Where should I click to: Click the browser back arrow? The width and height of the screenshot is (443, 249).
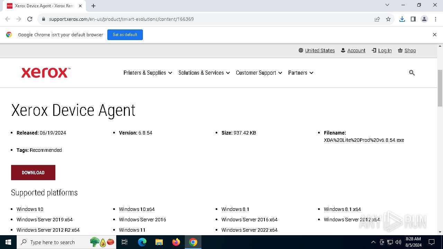tap(8, 19)
